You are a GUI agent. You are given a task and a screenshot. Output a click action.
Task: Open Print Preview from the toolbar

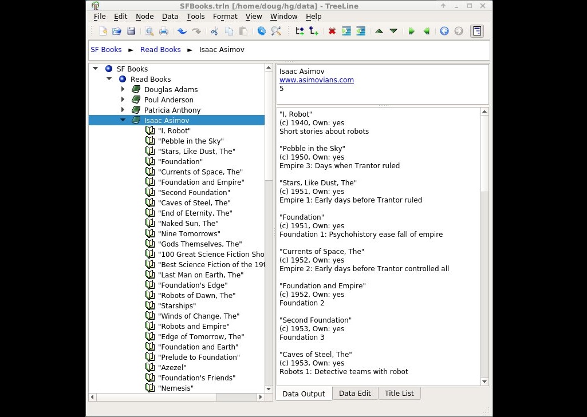pyautogui.click(x=149, y=31)
